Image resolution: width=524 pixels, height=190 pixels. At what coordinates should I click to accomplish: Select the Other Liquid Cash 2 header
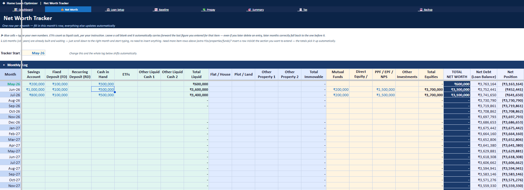pos(172,74)
